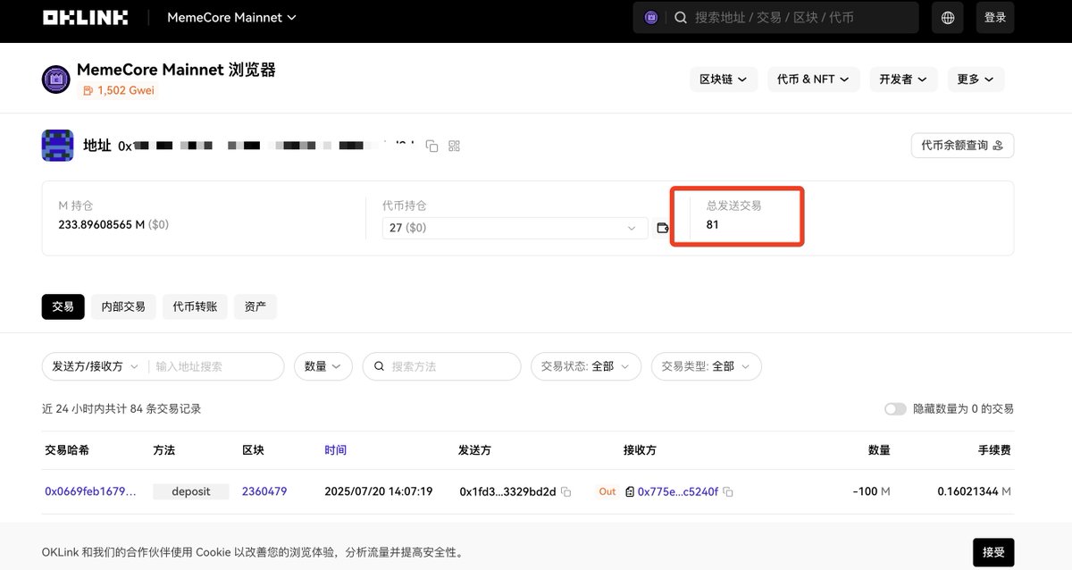Open transaction hash 0x0669feb1679…
The height and width of the screenshot is (570, 1072).
91,491
